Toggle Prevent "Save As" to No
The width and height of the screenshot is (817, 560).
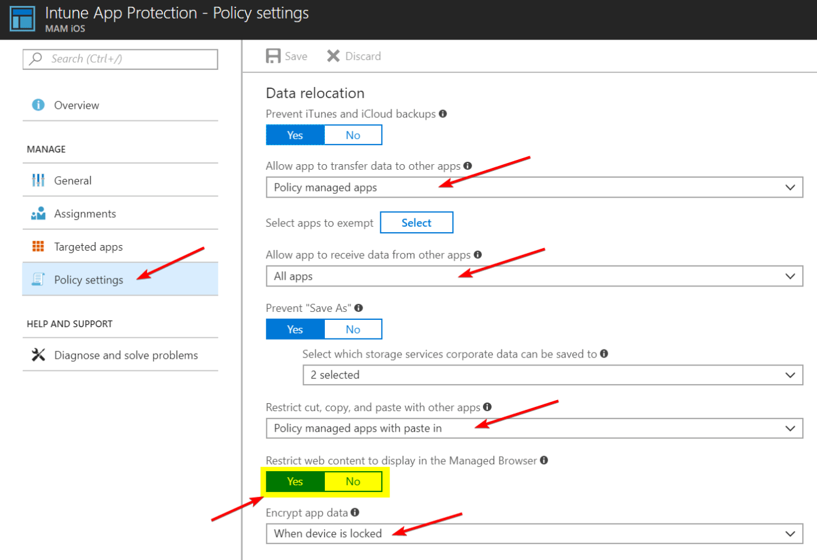click(x=353, y=329)
